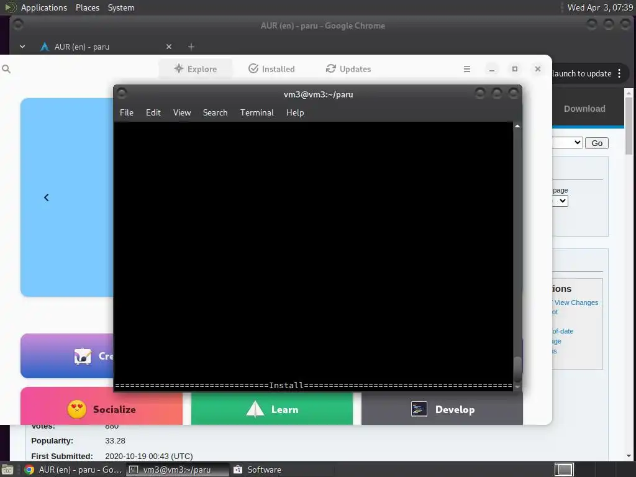
Task: Click terminal scrollbar down arrow
Action: tap(517, 387)
